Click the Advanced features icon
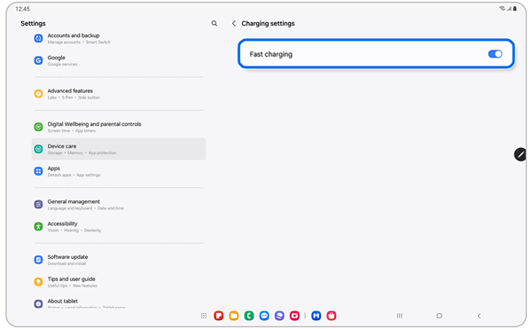 (x=38, y=94)
